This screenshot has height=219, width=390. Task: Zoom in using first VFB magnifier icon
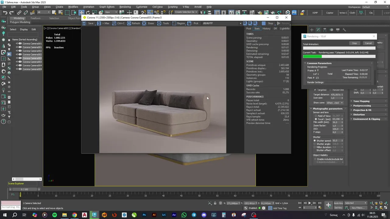(x=245, y=23)
